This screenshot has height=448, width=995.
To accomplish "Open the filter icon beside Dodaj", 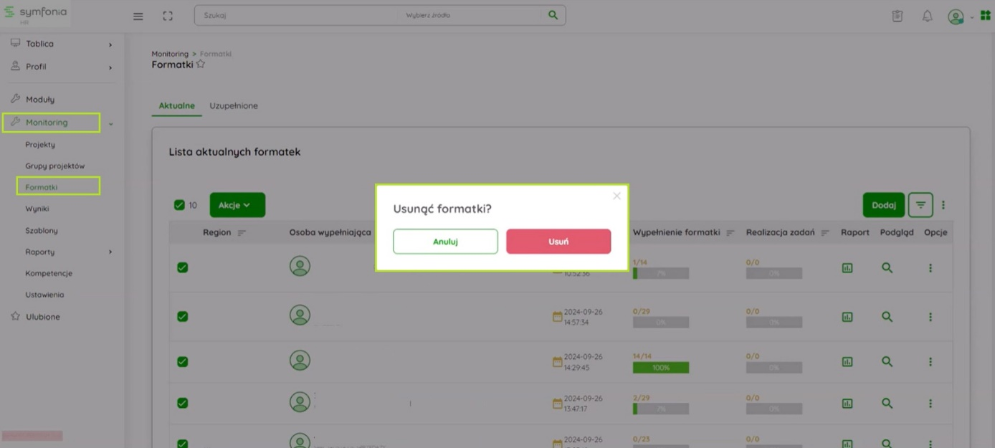I will coord(920,205).
